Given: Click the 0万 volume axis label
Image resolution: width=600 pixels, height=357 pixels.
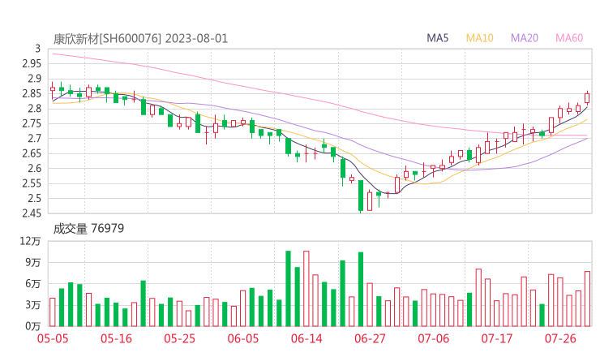Looking at the screenshot, I should (33, 326).
